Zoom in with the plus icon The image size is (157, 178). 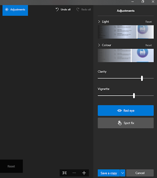coord(84,173)
